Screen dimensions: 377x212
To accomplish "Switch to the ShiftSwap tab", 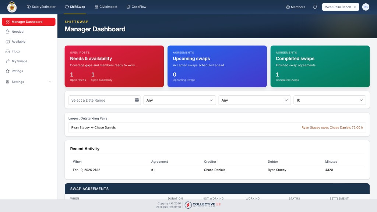I will (x=75, y=7).
